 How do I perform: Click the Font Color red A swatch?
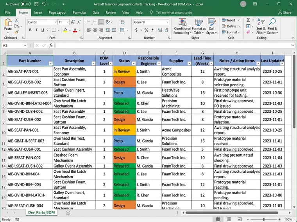click(75, 30)
